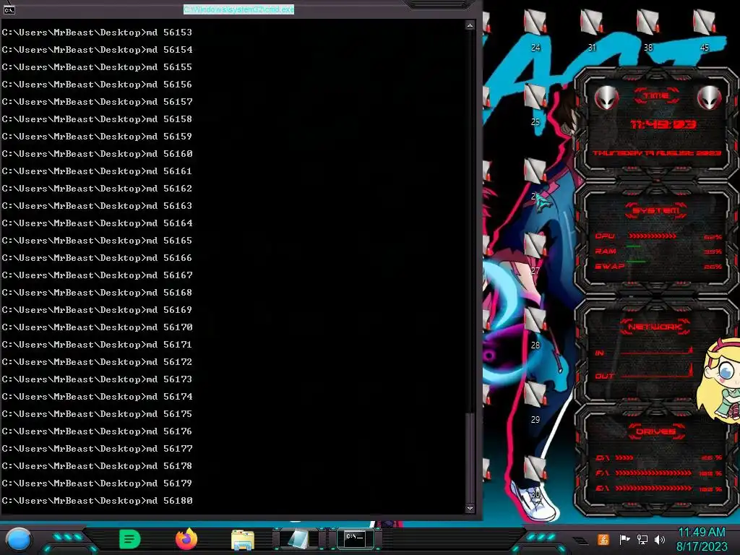This screenshot has height=555, width=740.
Task: Click the C:\ drive usage bar
Action: pos(624,457)
